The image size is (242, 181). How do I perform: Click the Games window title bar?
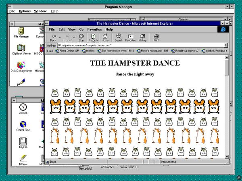point(184,19)
